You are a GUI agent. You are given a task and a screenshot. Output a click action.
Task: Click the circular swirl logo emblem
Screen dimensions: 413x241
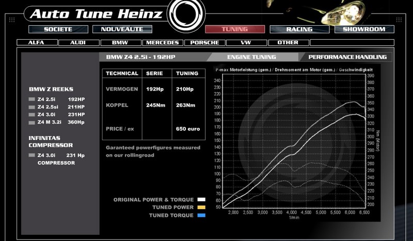186,14
